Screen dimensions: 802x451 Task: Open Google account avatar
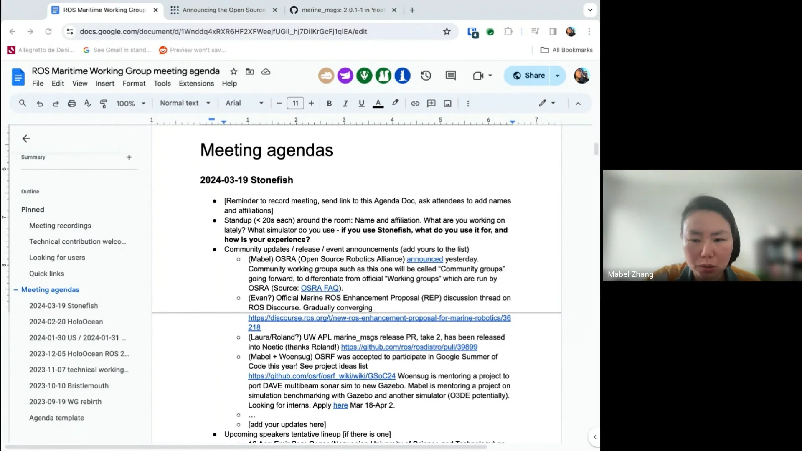(x=581, y=76)
